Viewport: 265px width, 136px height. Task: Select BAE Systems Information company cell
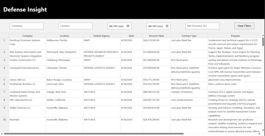coord(27,54)
